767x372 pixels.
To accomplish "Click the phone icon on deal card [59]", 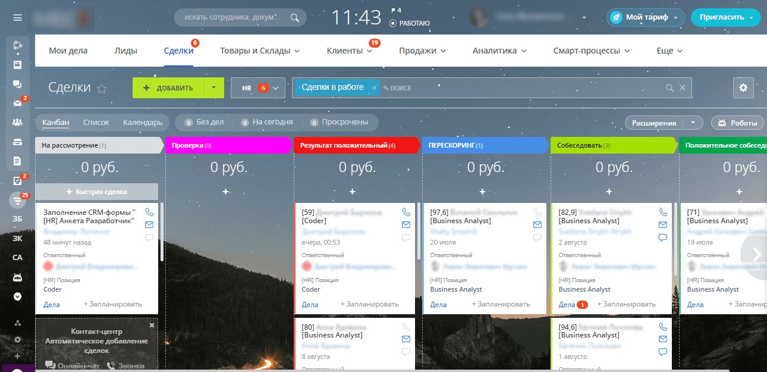I will click(405, 211).
